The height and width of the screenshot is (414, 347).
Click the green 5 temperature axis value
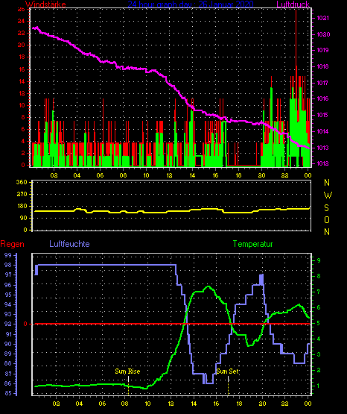pos(319,324)
